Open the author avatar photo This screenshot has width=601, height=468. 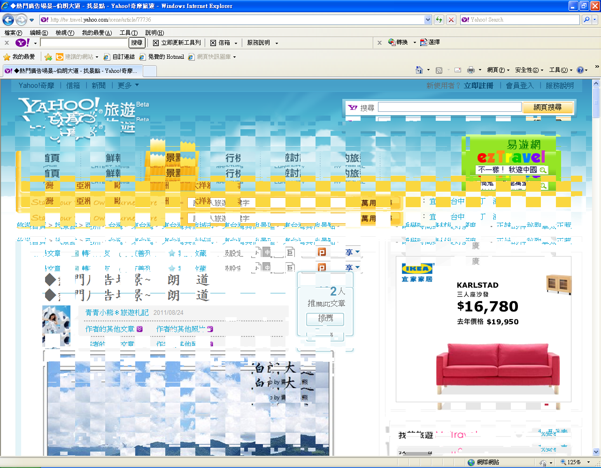tap(56, 326)
